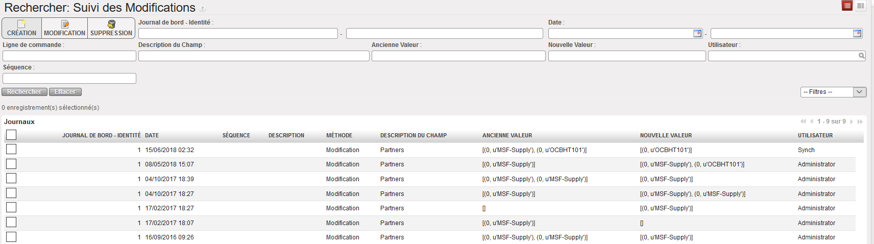Open the calendar picker for the end date

tap(857, 33)
